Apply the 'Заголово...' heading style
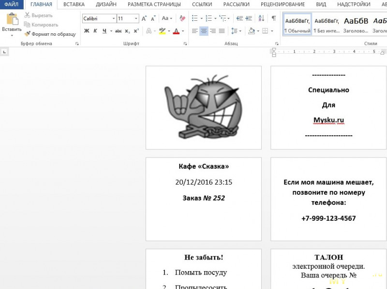387x289 pixels. click(356, 25)
